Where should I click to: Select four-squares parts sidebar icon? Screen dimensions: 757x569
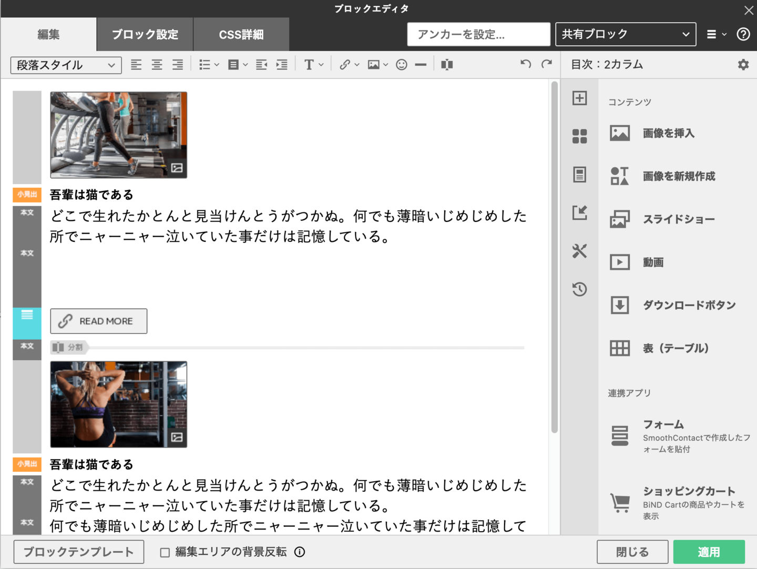[580, 136]
